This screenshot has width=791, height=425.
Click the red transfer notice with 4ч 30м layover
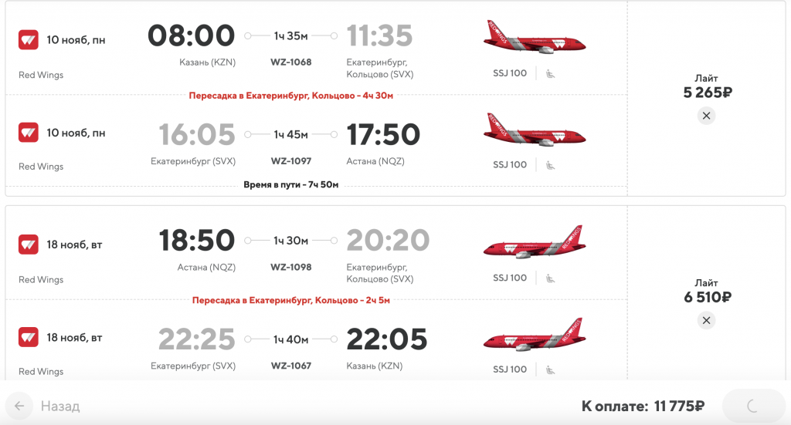click(x=291, y=96)
